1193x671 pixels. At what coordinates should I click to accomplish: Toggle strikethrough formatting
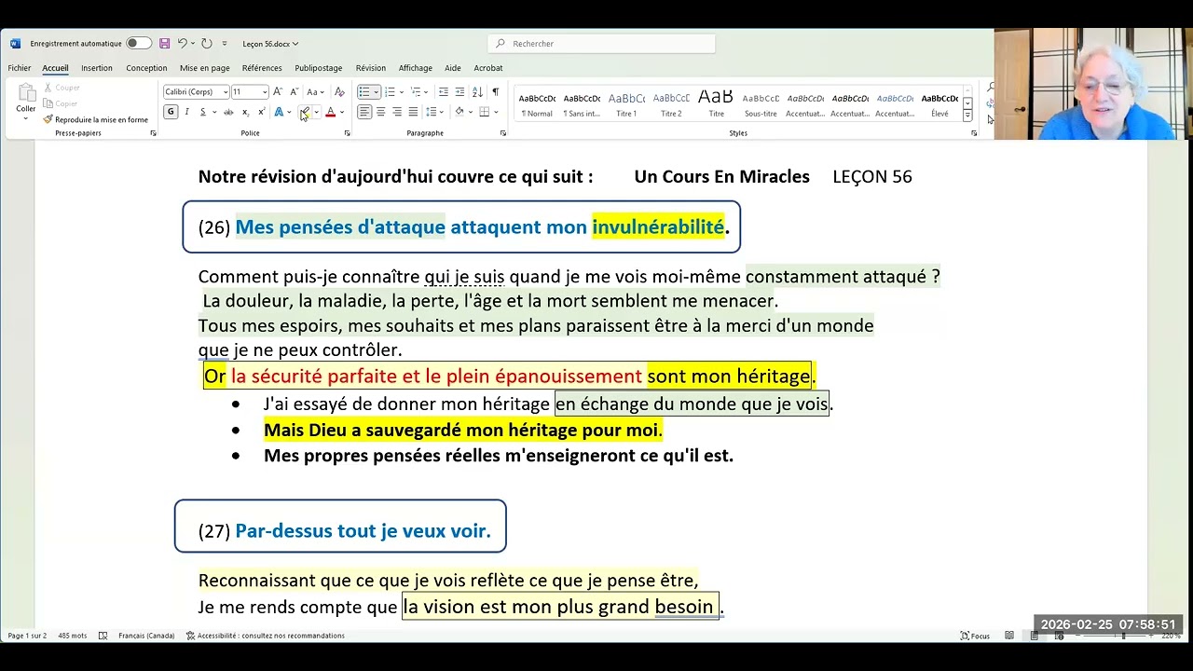click(228, 112)
